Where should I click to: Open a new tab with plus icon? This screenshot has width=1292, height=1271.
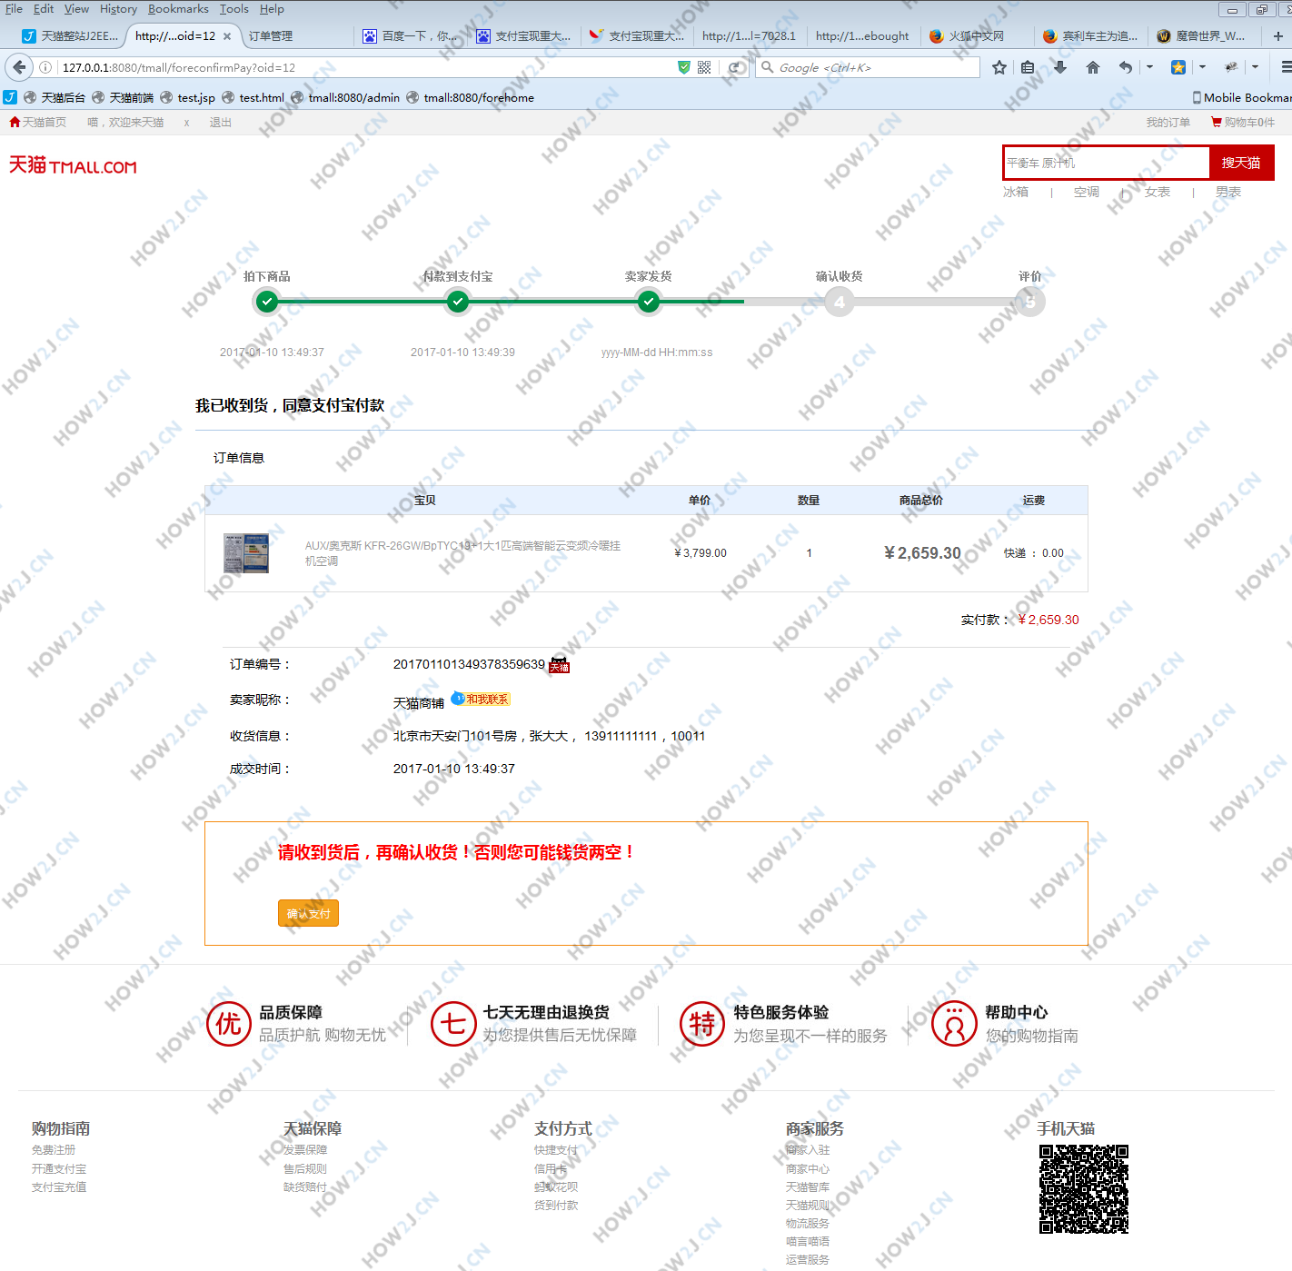click(x=1277, y=36)
